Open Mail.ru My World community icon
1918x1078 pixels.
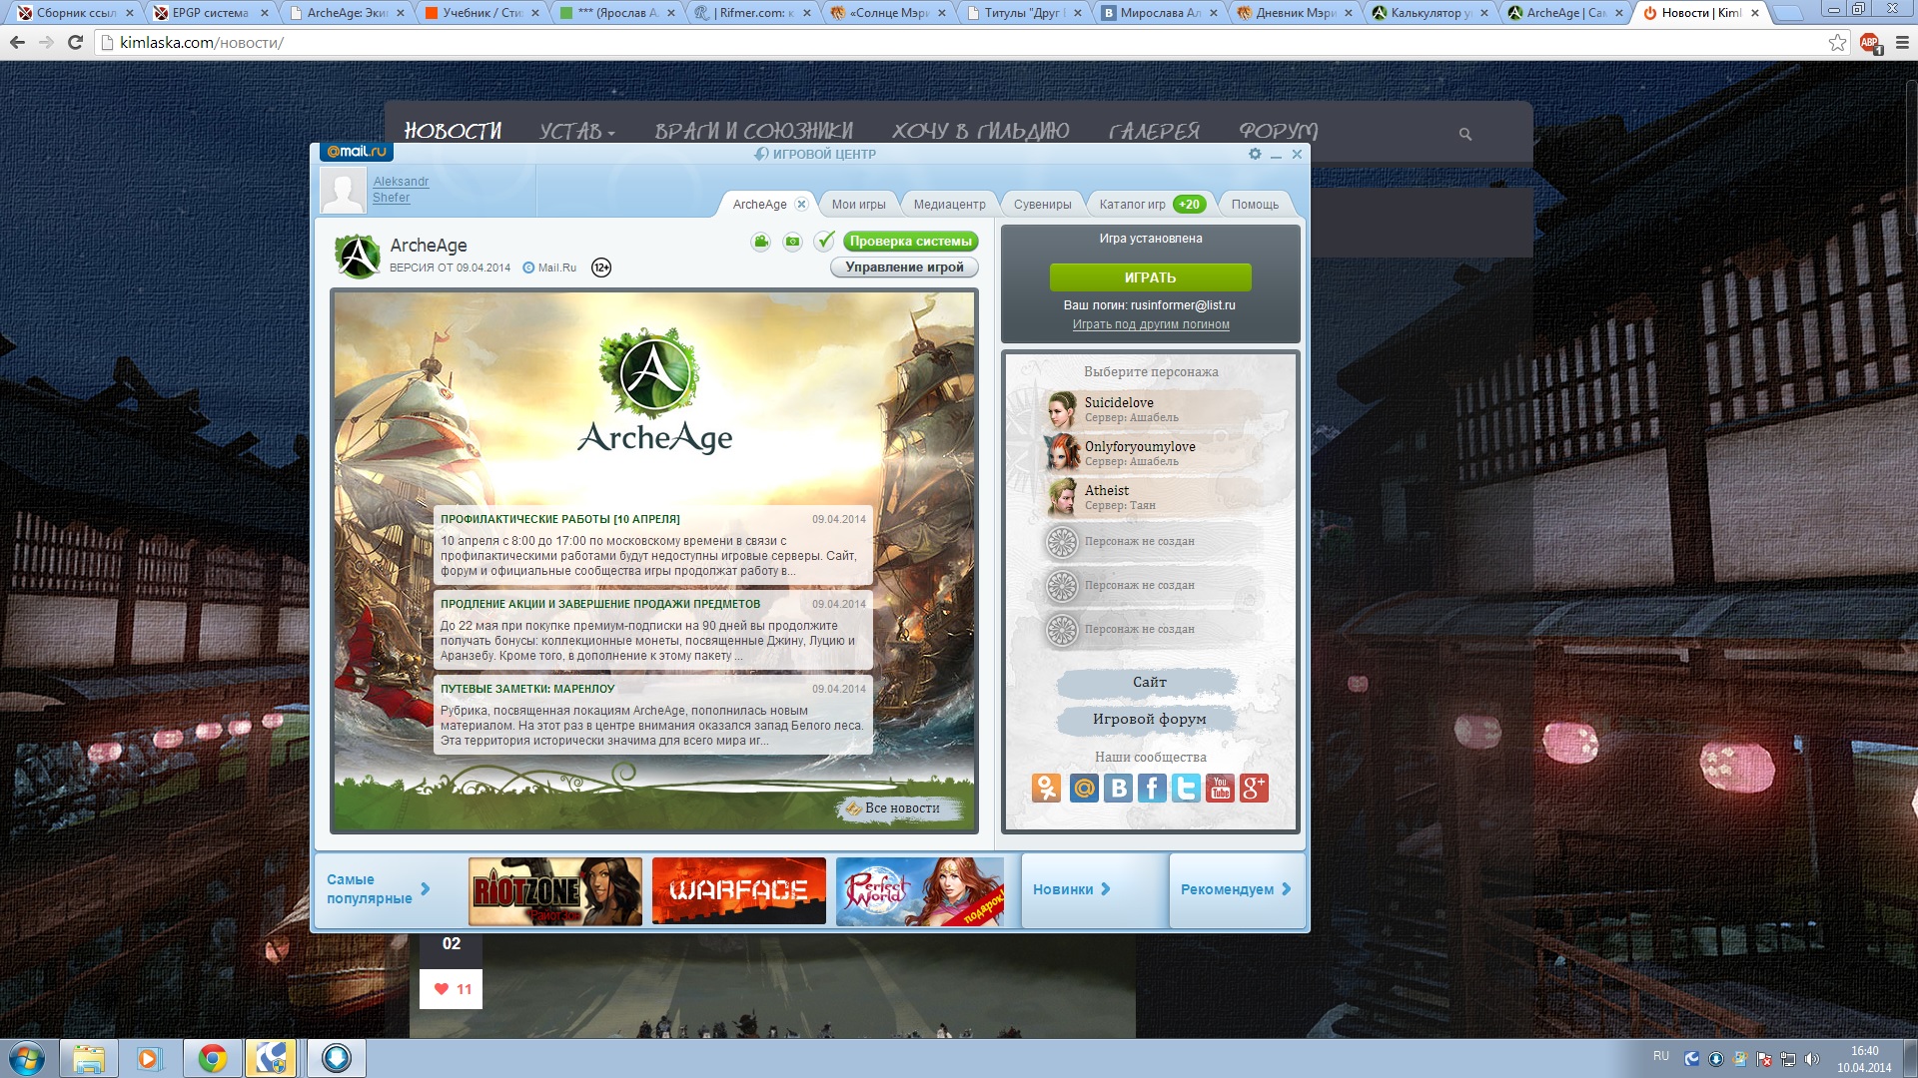click(1084, 789)
